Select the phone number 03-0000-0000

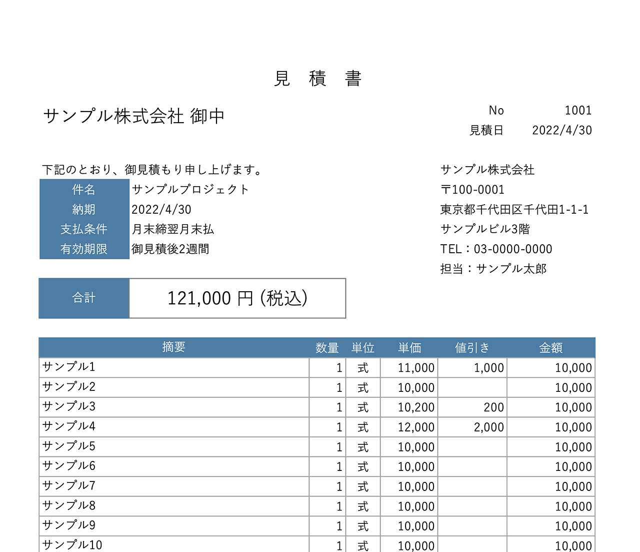496,249
